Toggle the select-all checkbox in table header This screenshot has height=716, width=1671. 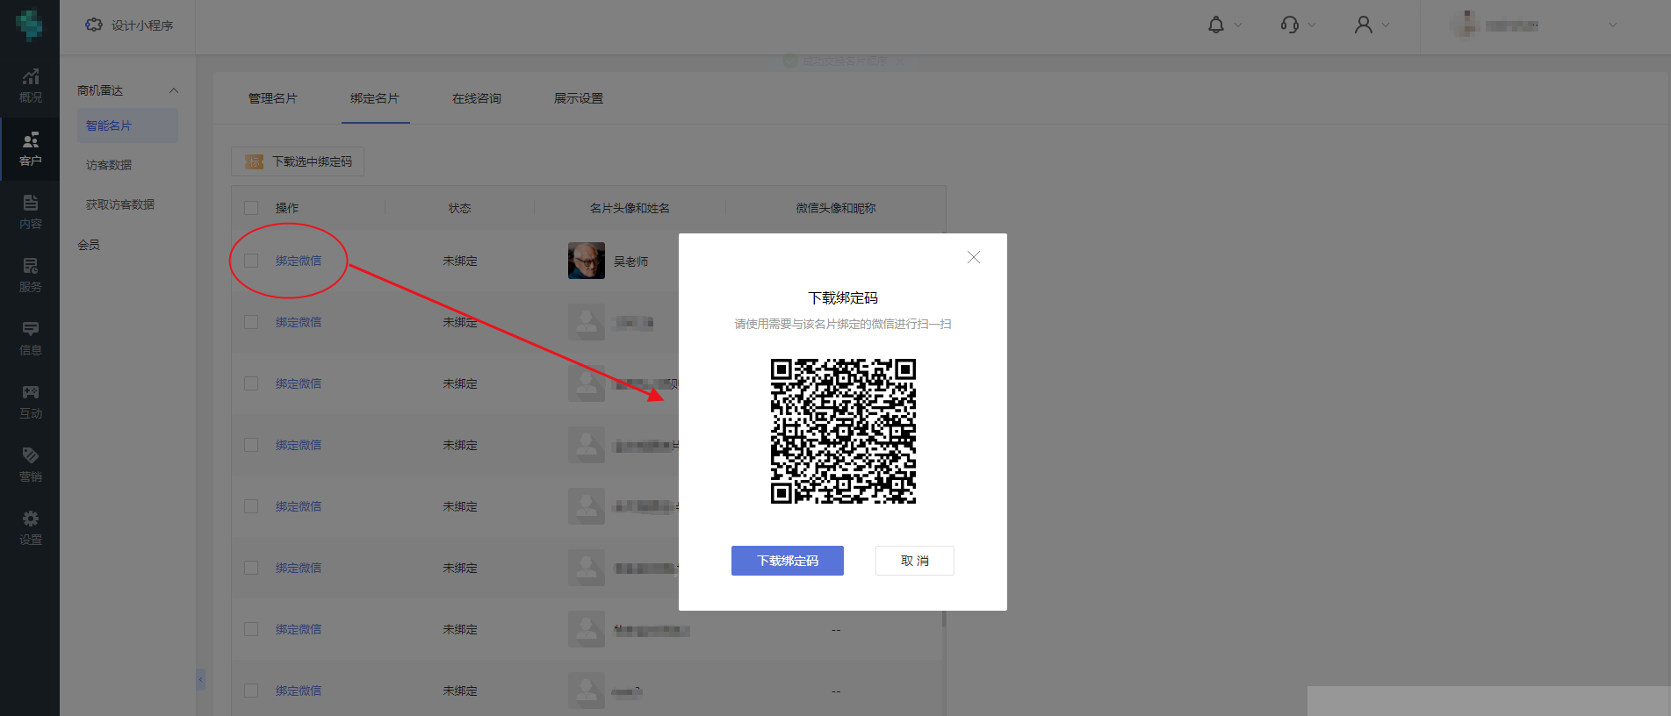tap(251, 208)
